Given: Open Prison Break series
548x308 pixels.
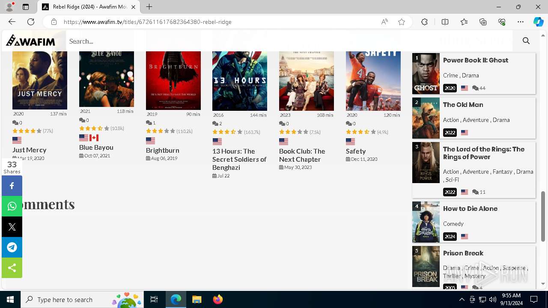Looking at the screenshot, I should (x=463, y=253).
